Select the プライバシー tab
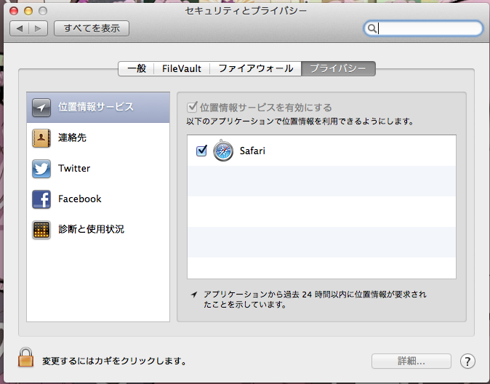Image resolution: width=490 pixels, height=384 pixels. pos(337,68)
